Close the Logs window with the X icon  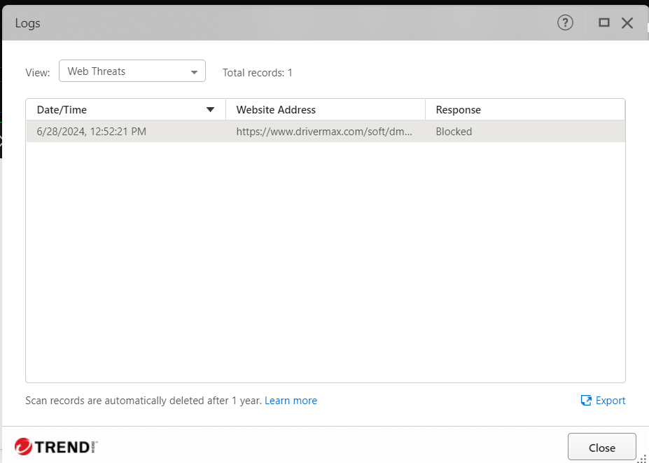tap(627, 23)
